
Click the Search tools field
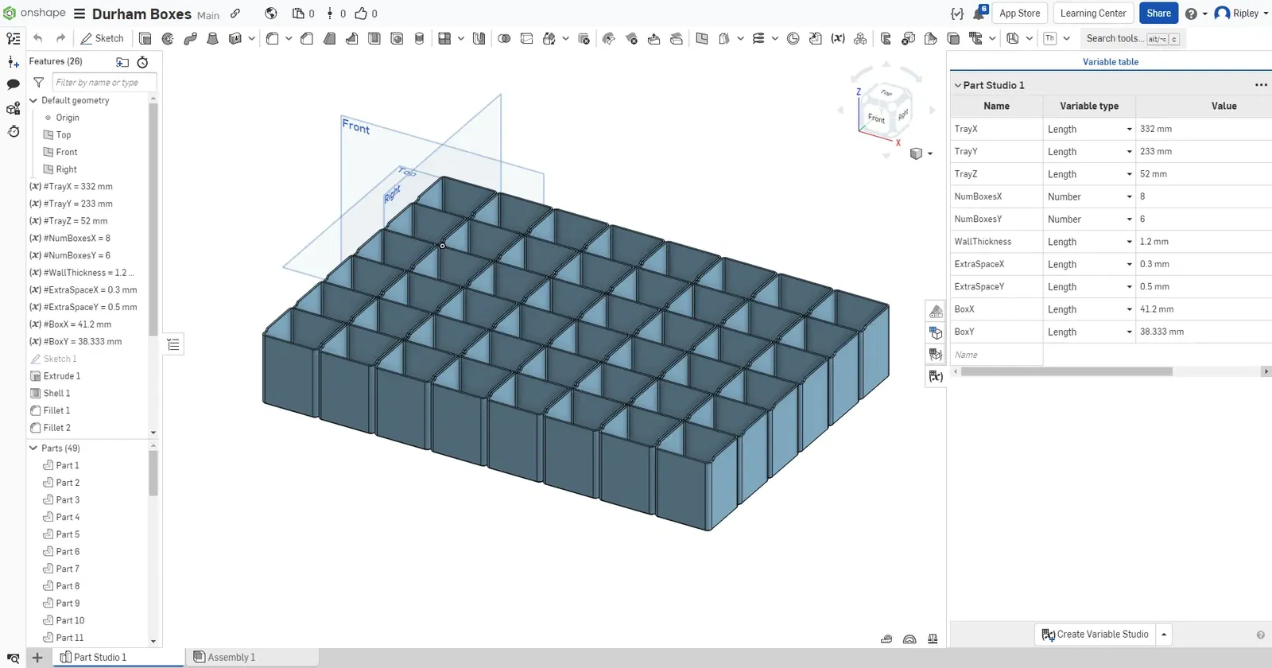point(1133,38)
